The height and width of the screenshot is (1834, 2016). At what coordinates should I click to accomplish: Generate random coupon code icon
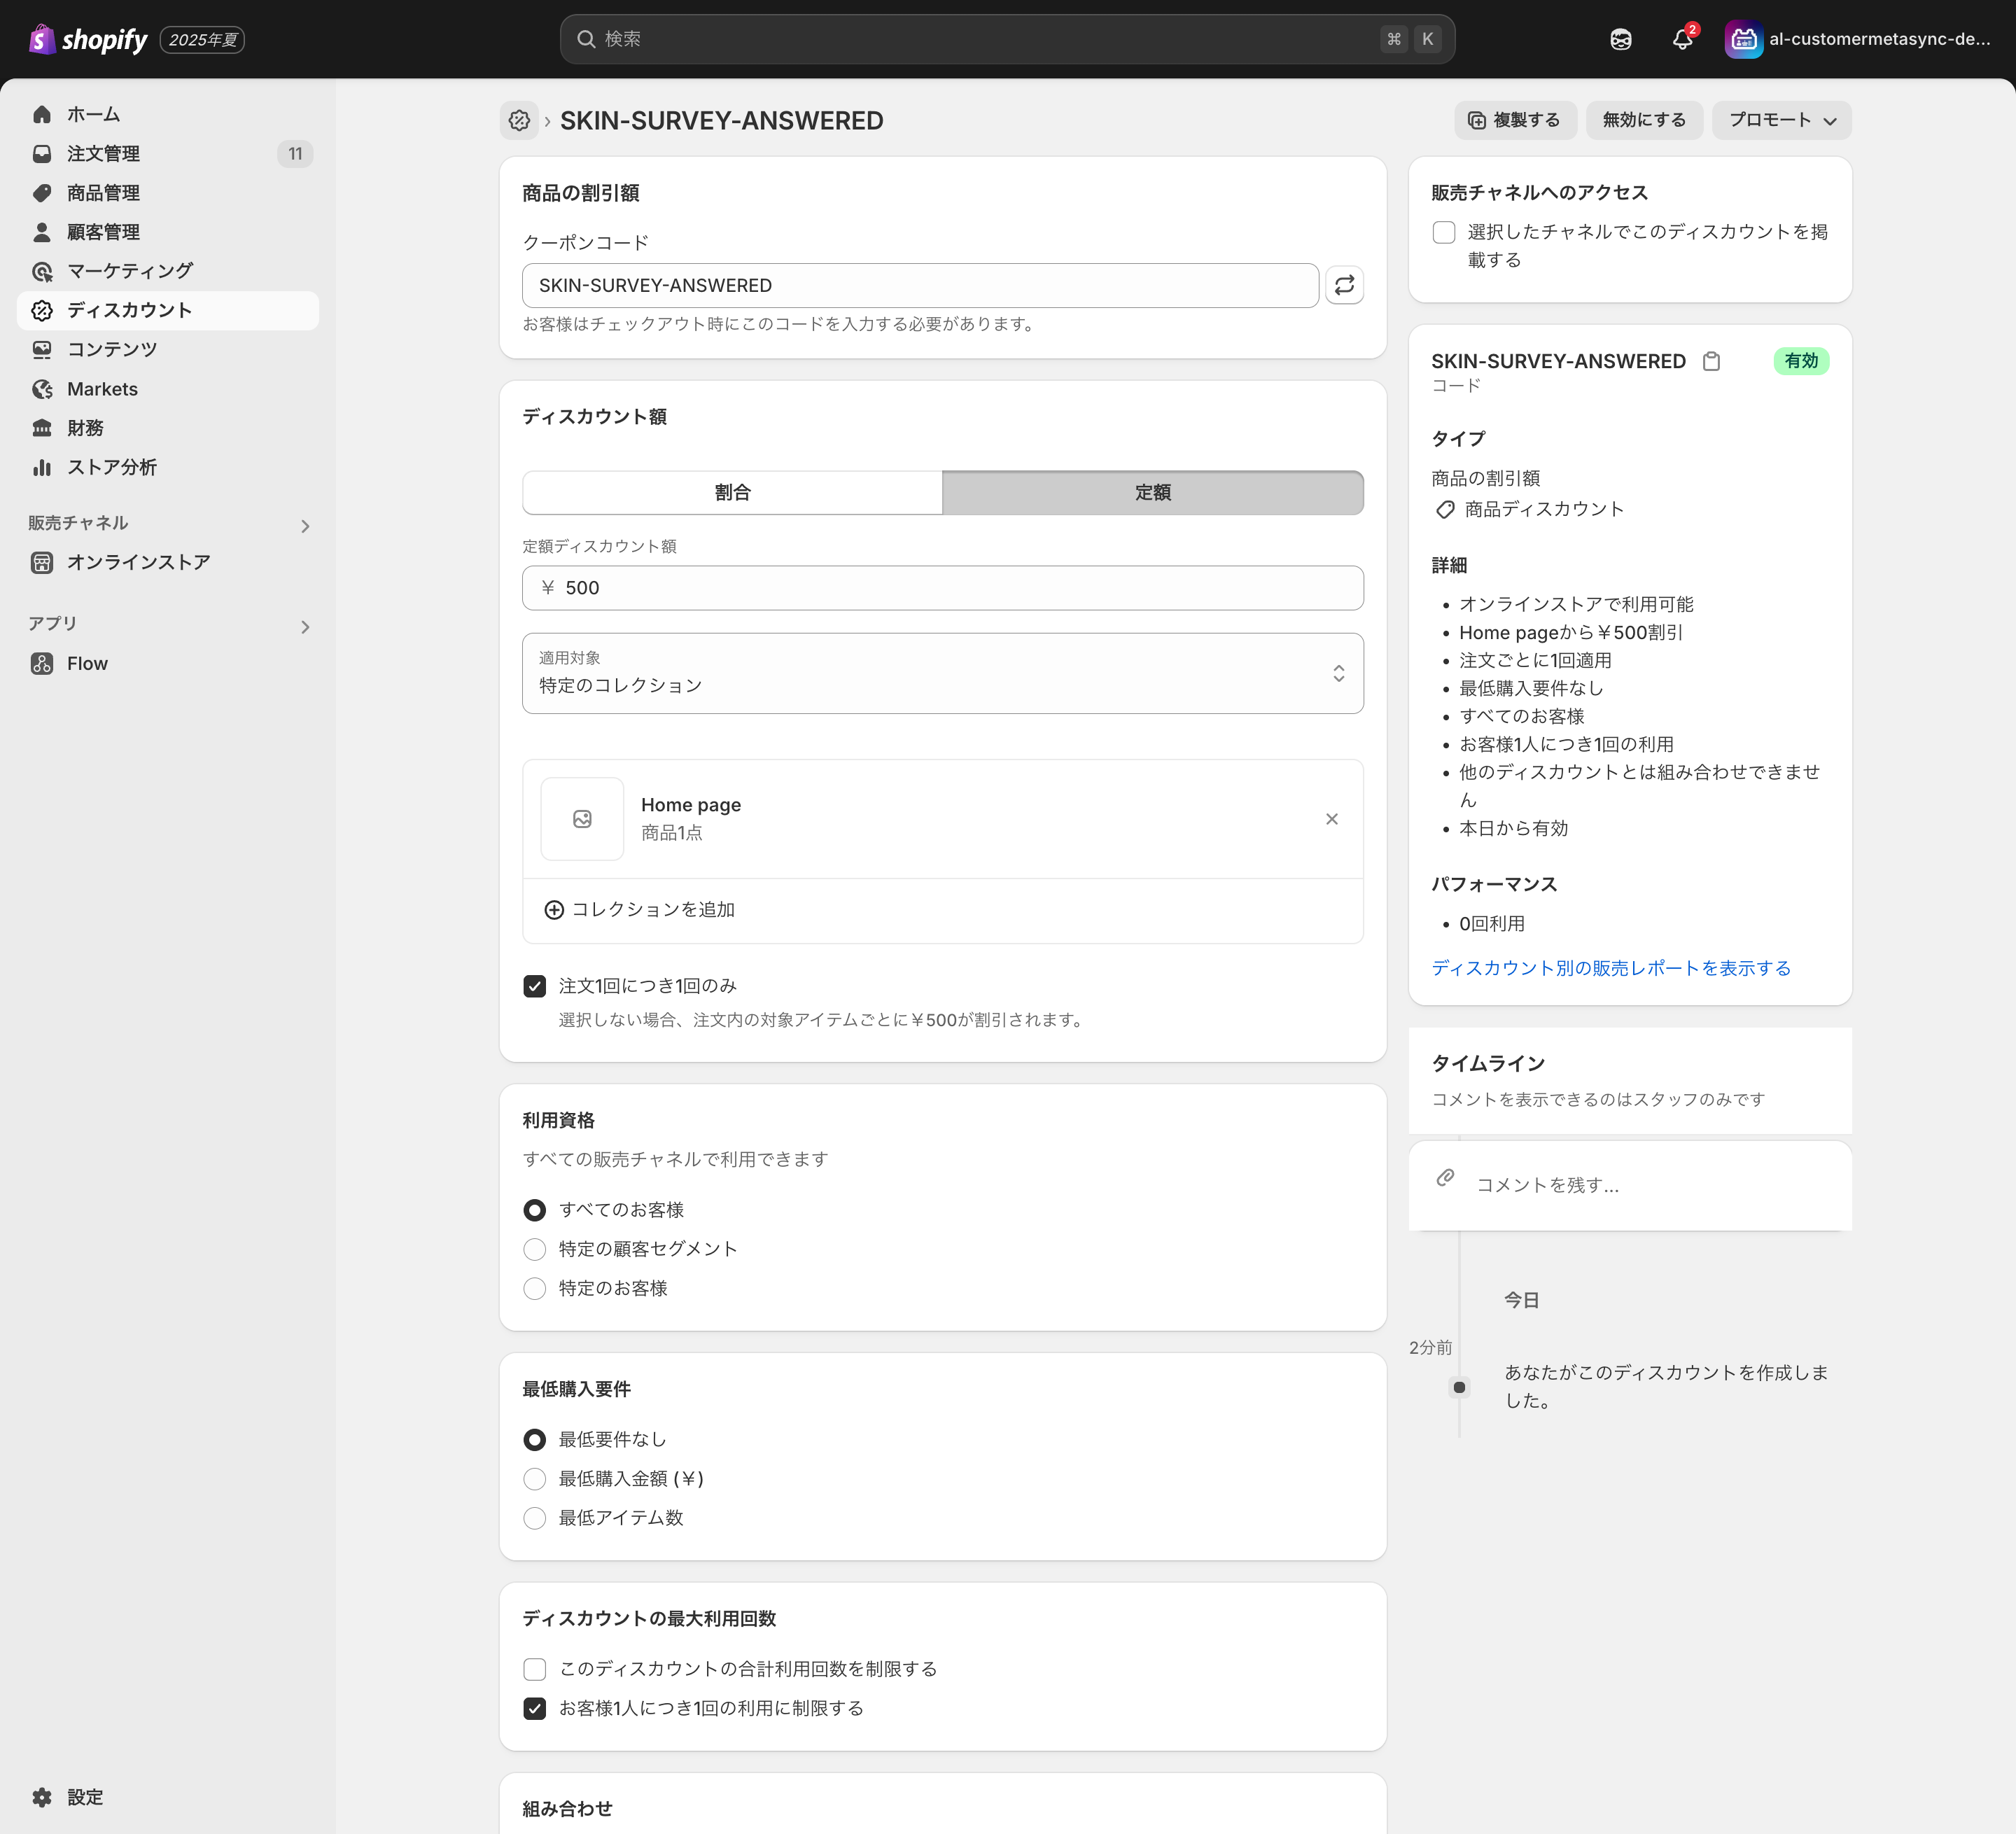[x=1344, y=285]
